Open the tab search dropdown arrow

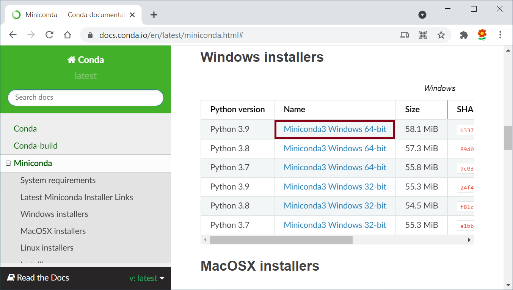(422, 15)
